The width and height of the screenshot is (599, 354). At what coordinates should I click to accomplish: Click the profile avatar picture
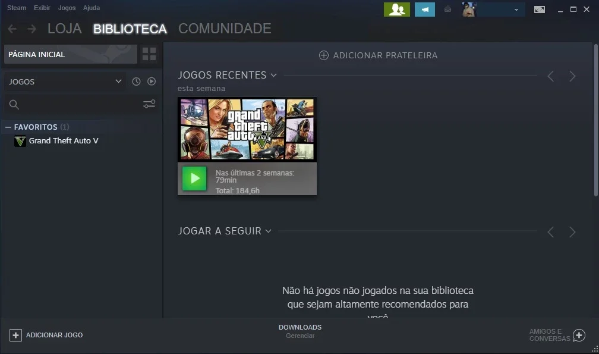pos(469,10)
